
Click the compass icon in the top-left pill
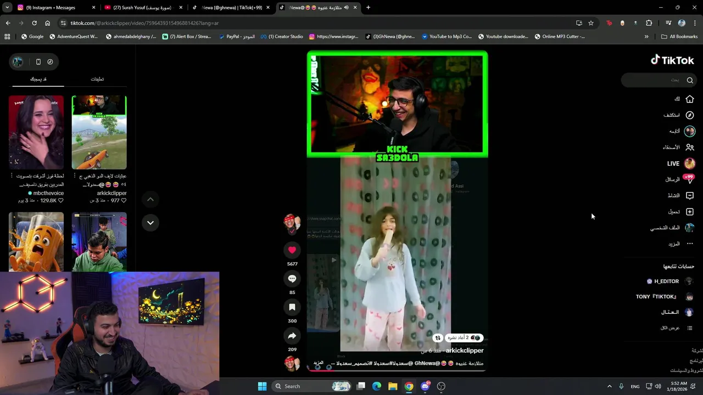click(x=50, y=62)
